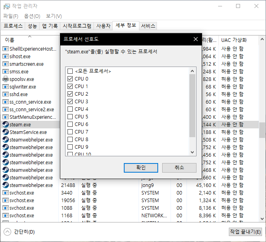Click the NETWORK... user name cell
This screenshot has width=266, height=242.
point(154,216)
